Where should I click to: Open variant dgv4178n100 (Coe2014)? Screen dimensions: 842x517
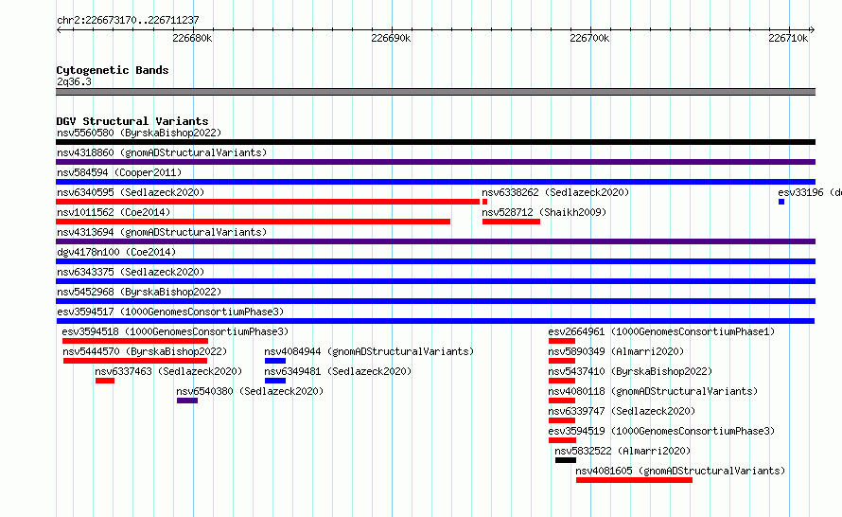(116, 252)
